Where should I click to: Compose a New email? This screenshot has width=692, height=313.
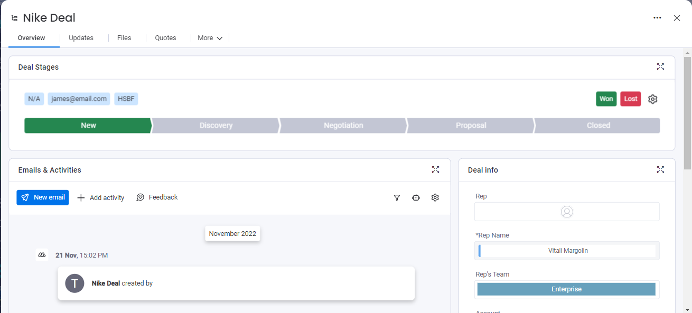(x=43, y=197)
